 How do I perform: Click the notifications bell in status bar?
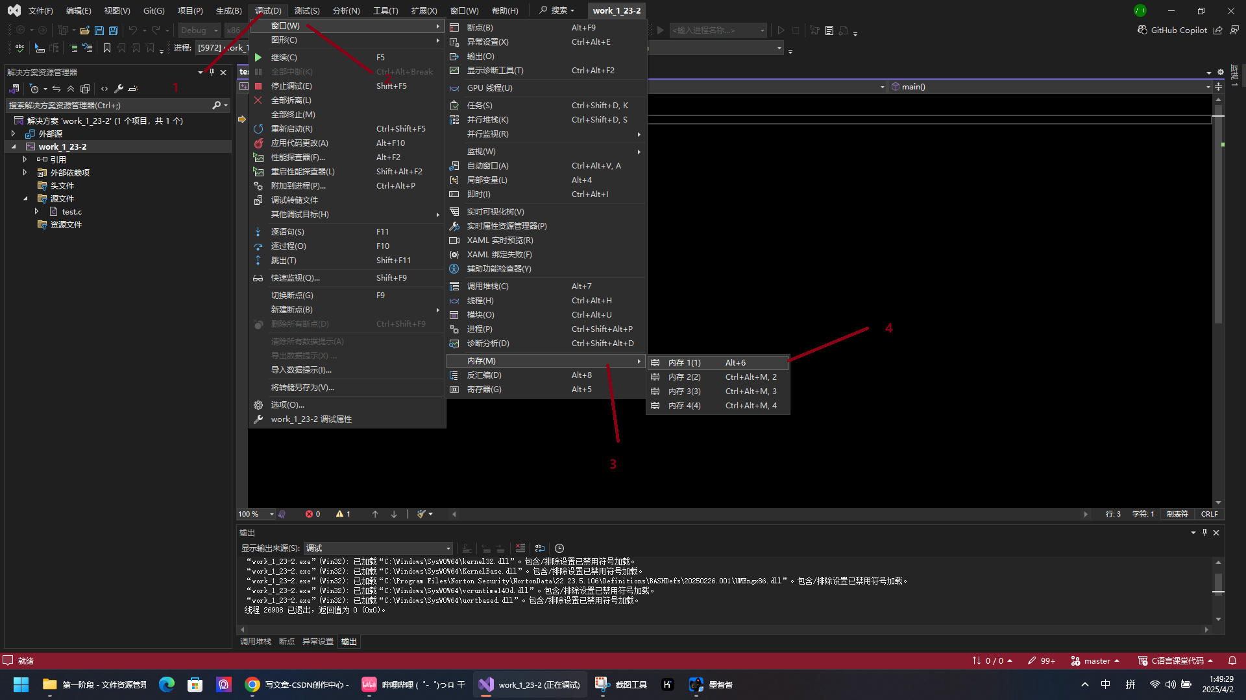1232,660
